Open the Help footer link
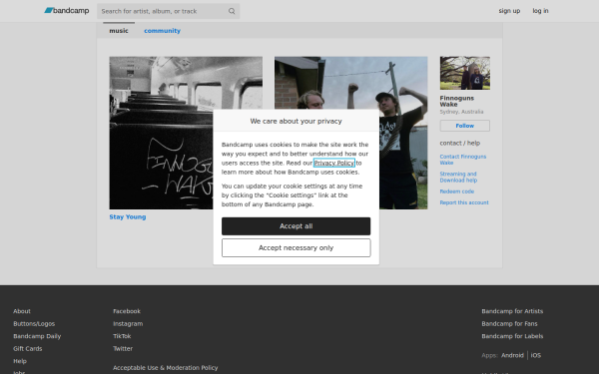 (20, 361)
